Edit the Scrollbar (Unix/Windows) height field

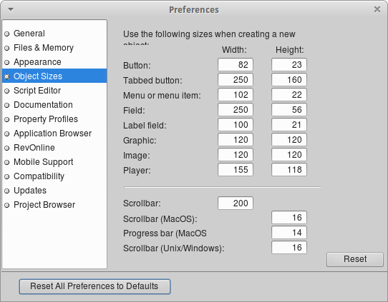(289, 248)
